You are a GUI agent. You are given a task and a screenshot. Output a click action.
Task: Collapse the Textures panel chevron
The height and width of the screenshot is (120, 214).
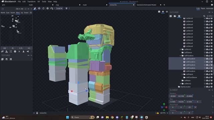click(31, 55)
